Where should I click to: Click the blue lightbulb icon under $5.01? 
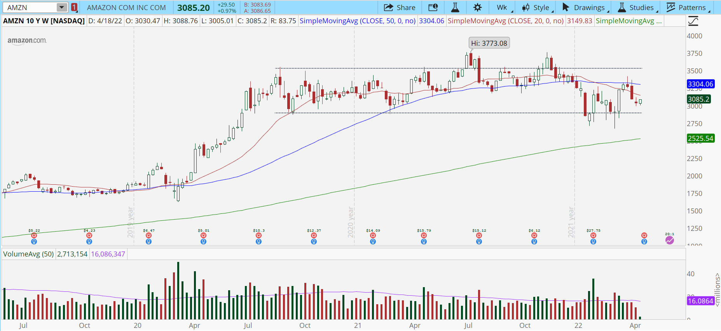pyautogui.click(x=203, y=242)
